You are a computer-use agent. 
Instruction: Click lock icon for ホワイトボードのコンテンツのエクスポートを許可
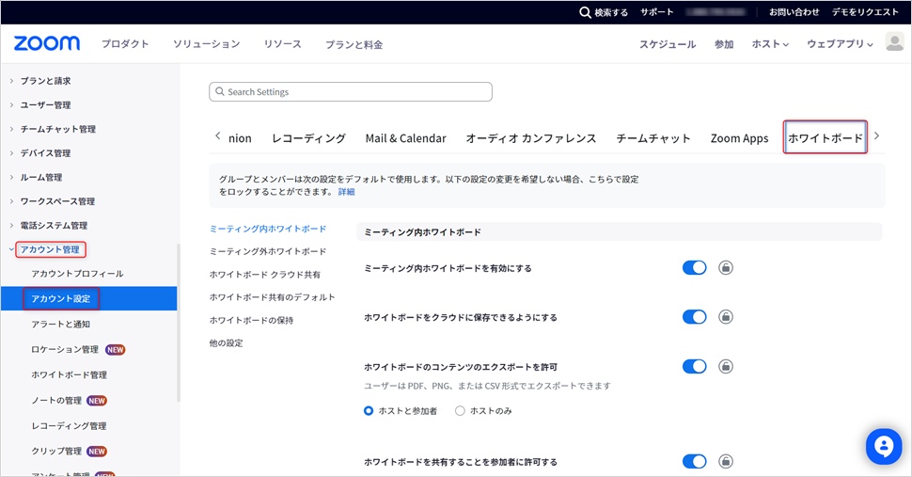coord(725,367)
